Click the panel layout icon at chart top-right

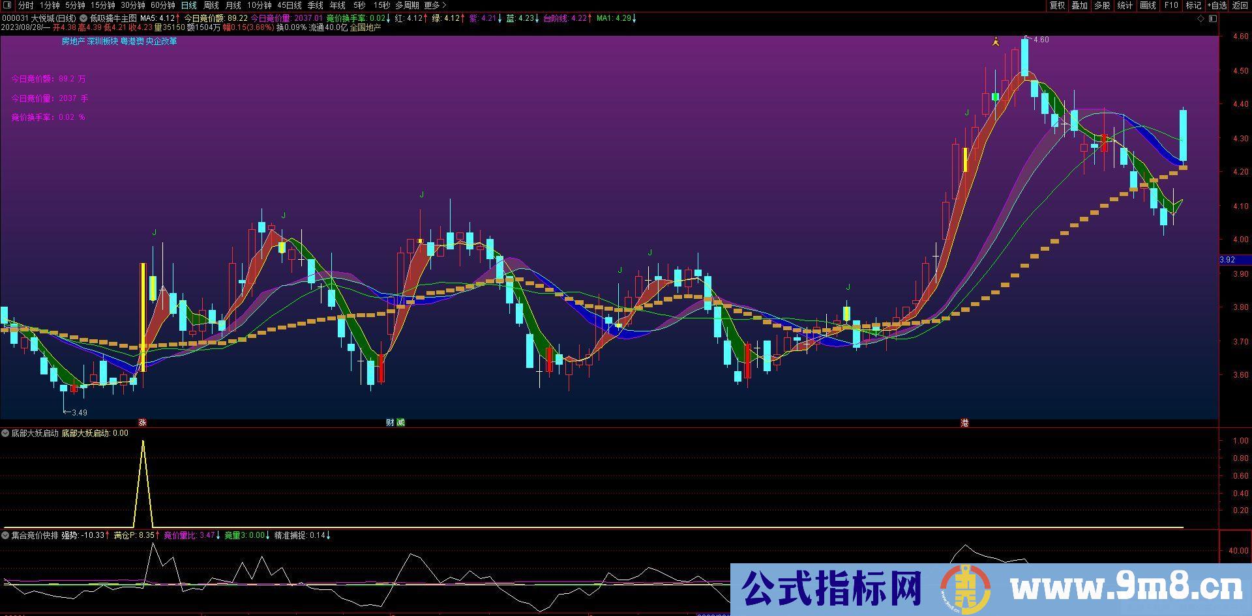point(1213,19)
